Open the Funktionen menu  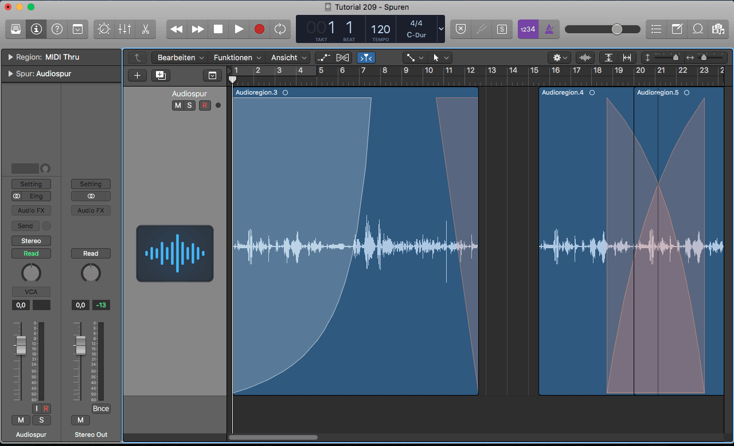(237, 58)
